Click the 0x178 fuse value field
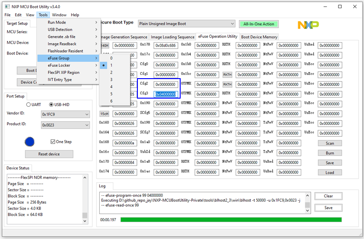The width and height of the screenshot is (364, 239). tap(166, 45)
